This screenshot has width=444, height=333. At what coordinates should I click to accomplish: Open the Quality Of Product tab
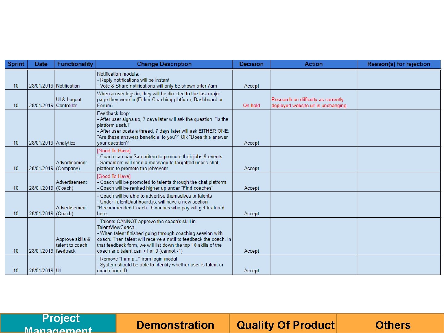283,323
